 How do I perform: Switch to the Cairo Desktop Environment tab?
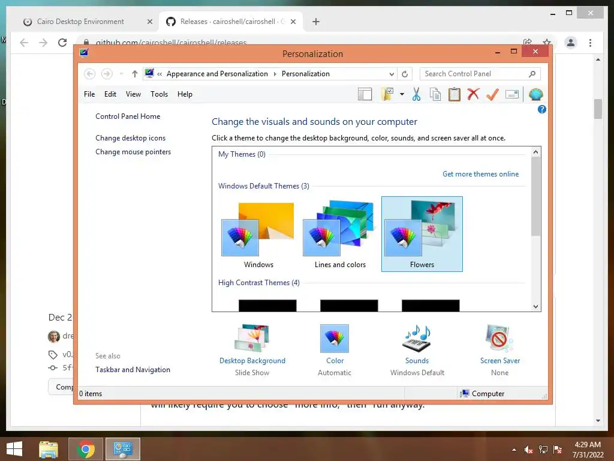pos(80,22)
